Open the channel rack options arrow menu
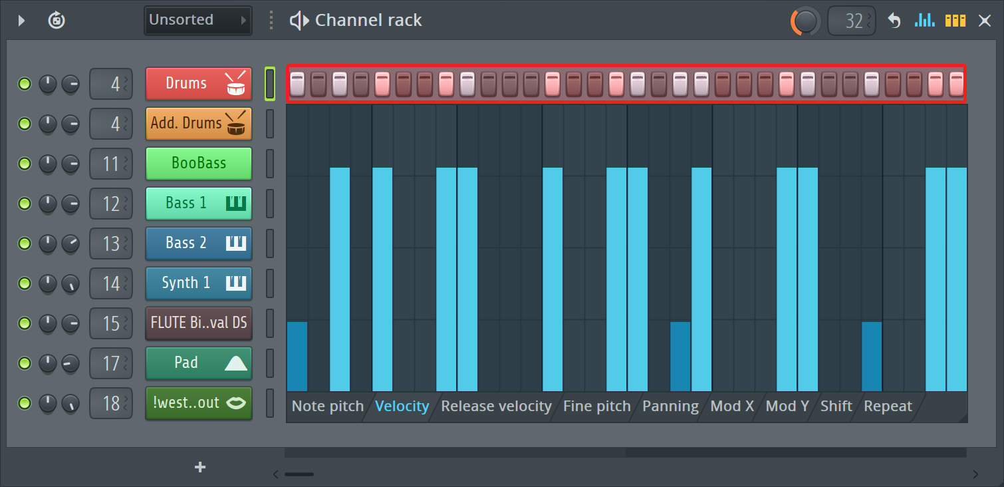The image size is (1004, 487). click(21, 21)
